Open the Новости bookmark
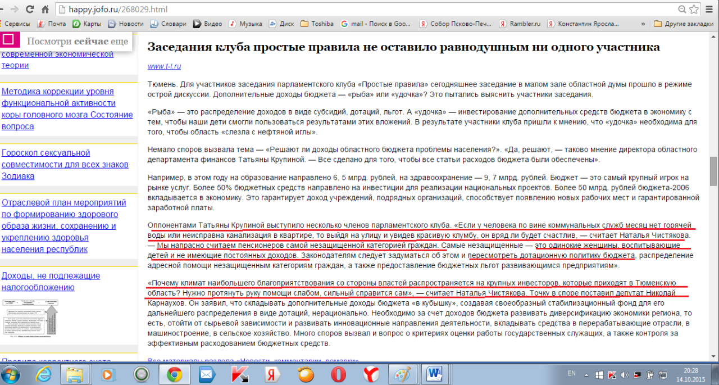This screenshot has width=719, height=385. click(x=126, y=24)
